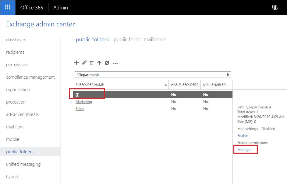Screen dimensions: 287x184
Task: Open hybrid section
Action: (x=12, y=177)
